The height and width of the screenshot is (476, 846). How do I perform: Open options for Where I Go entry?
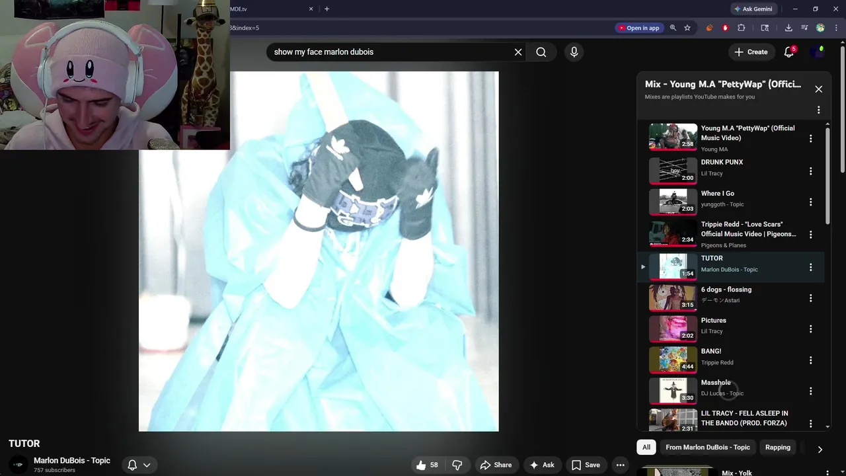click(x=810, y=202)
